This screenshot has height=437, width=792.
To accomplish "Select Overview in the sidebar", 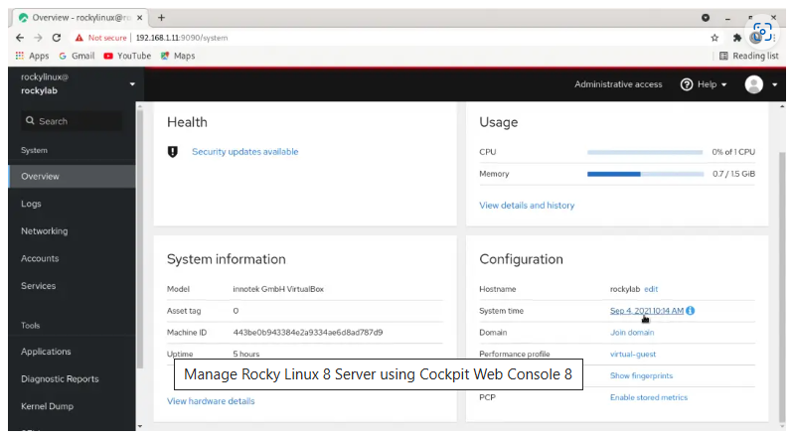I will pyautogui.click(x=72, y=177).
